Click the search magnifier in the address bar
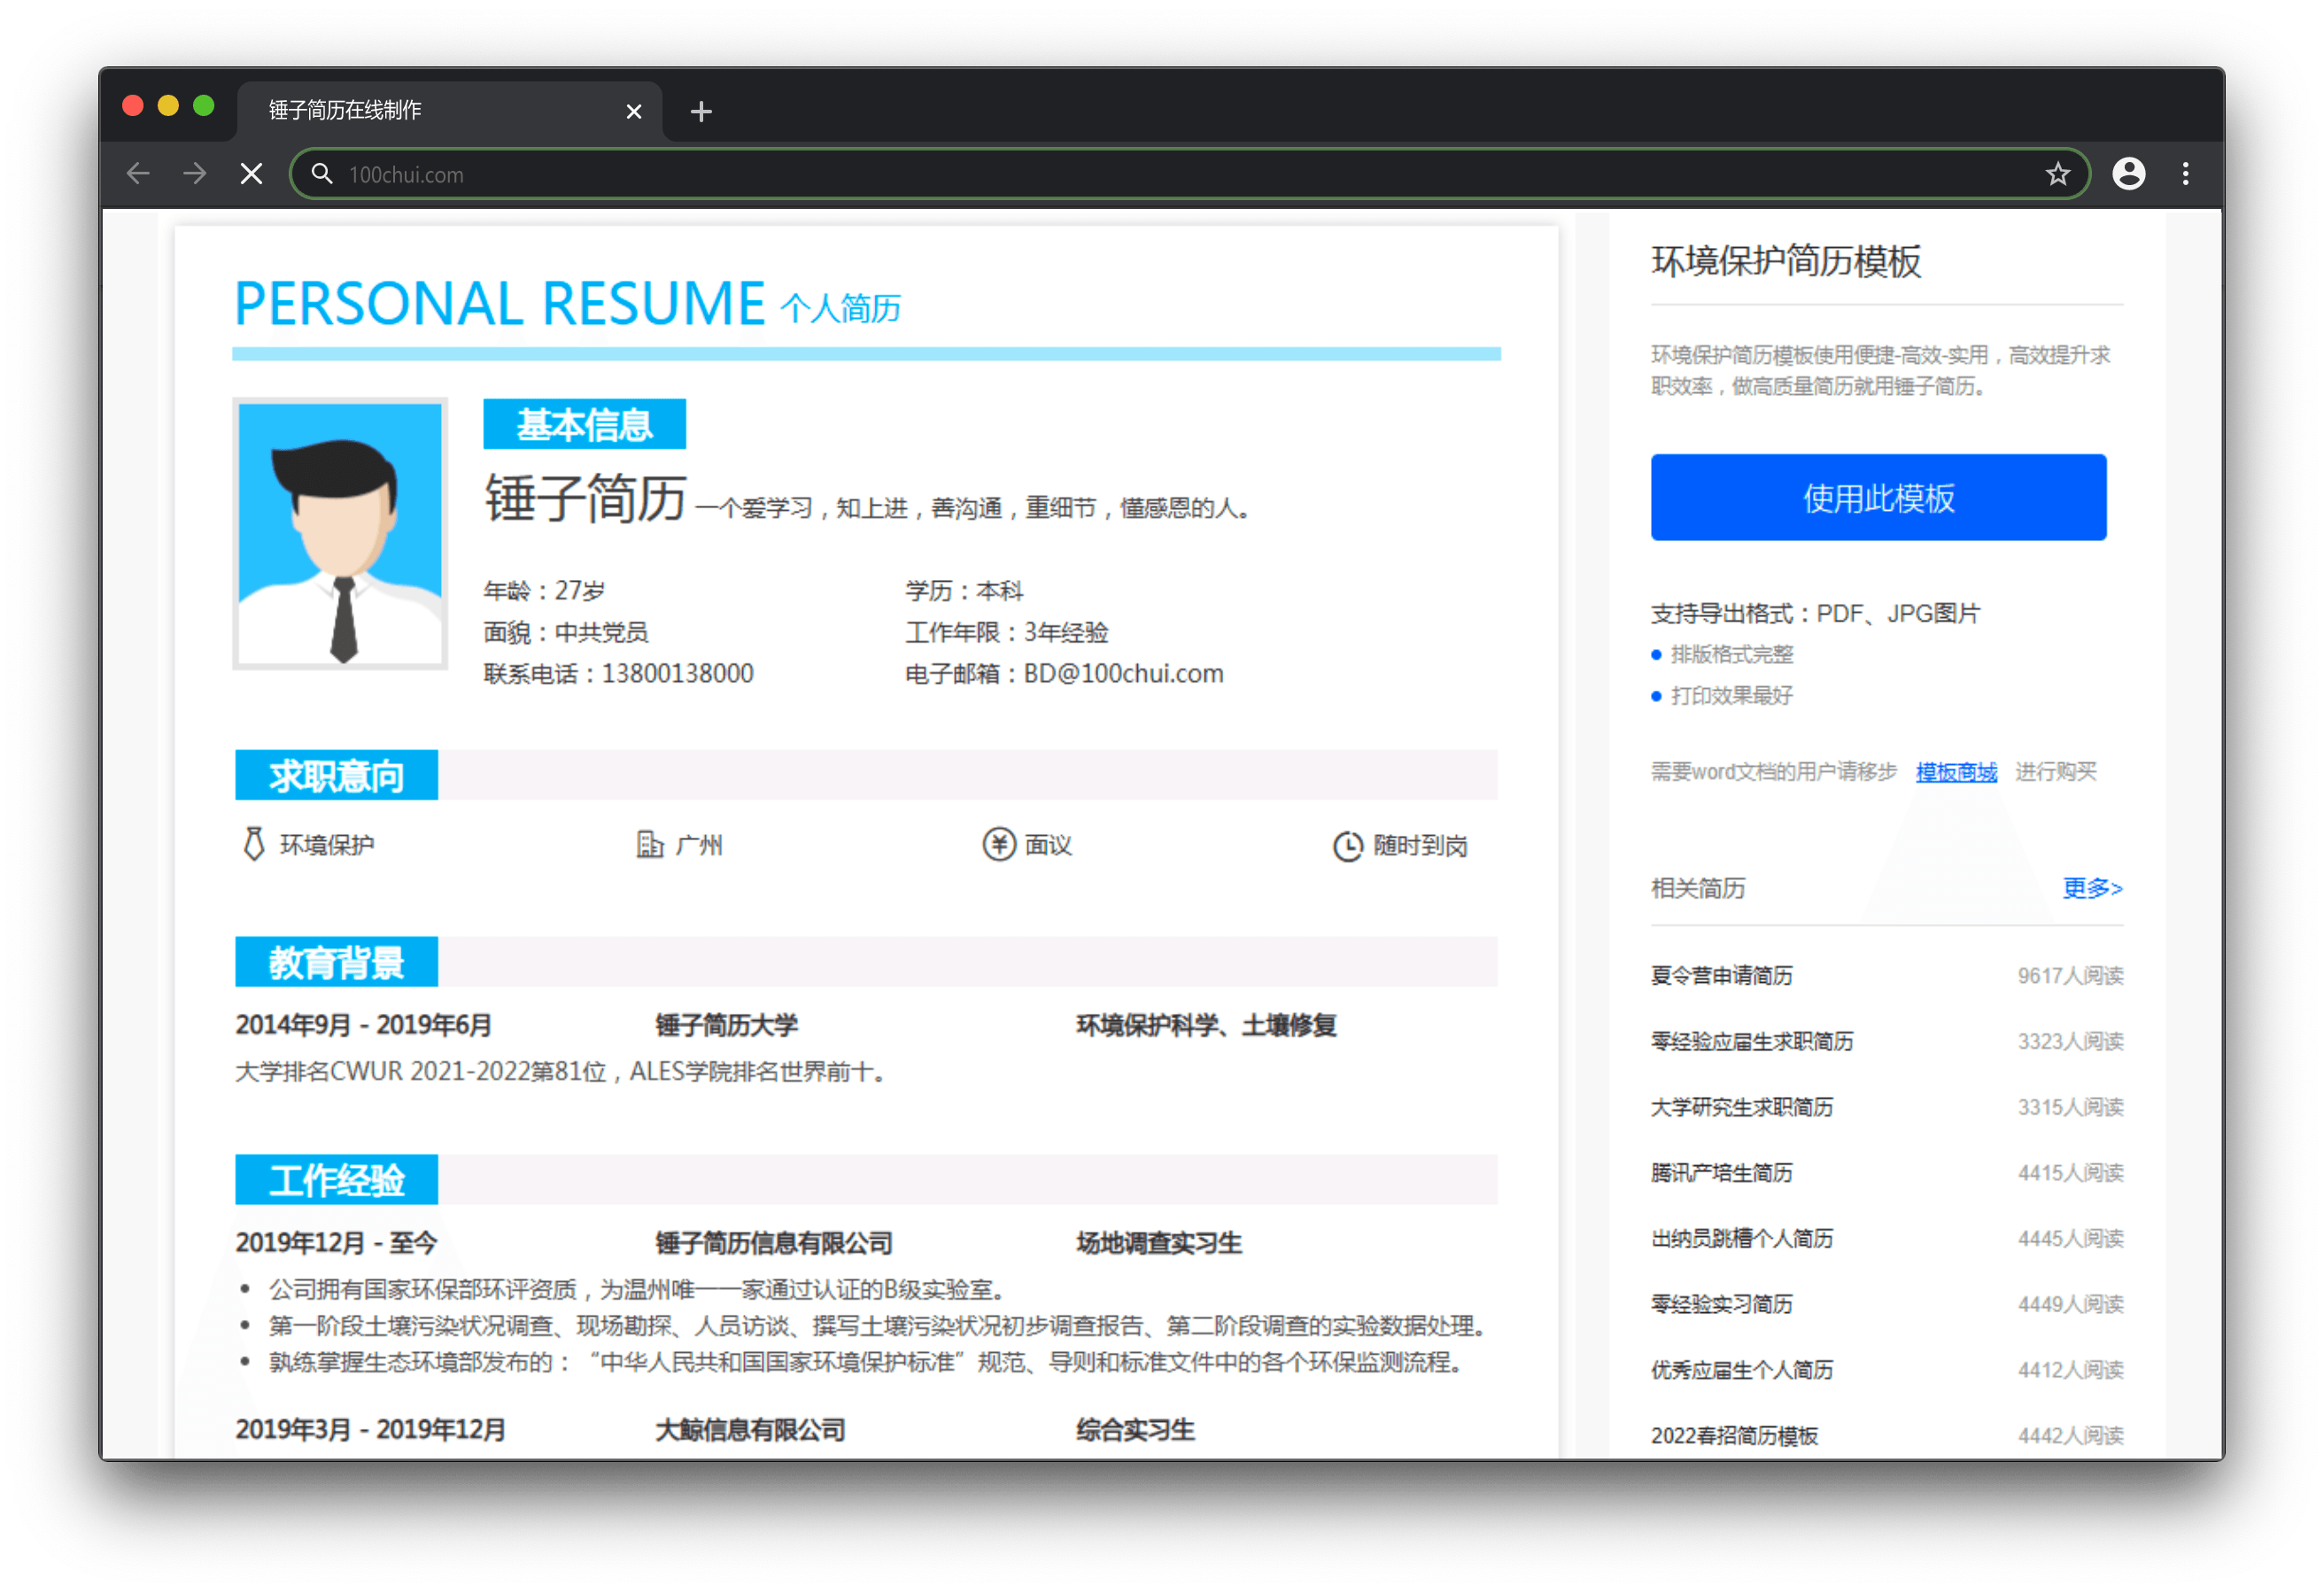 [321, 174]
